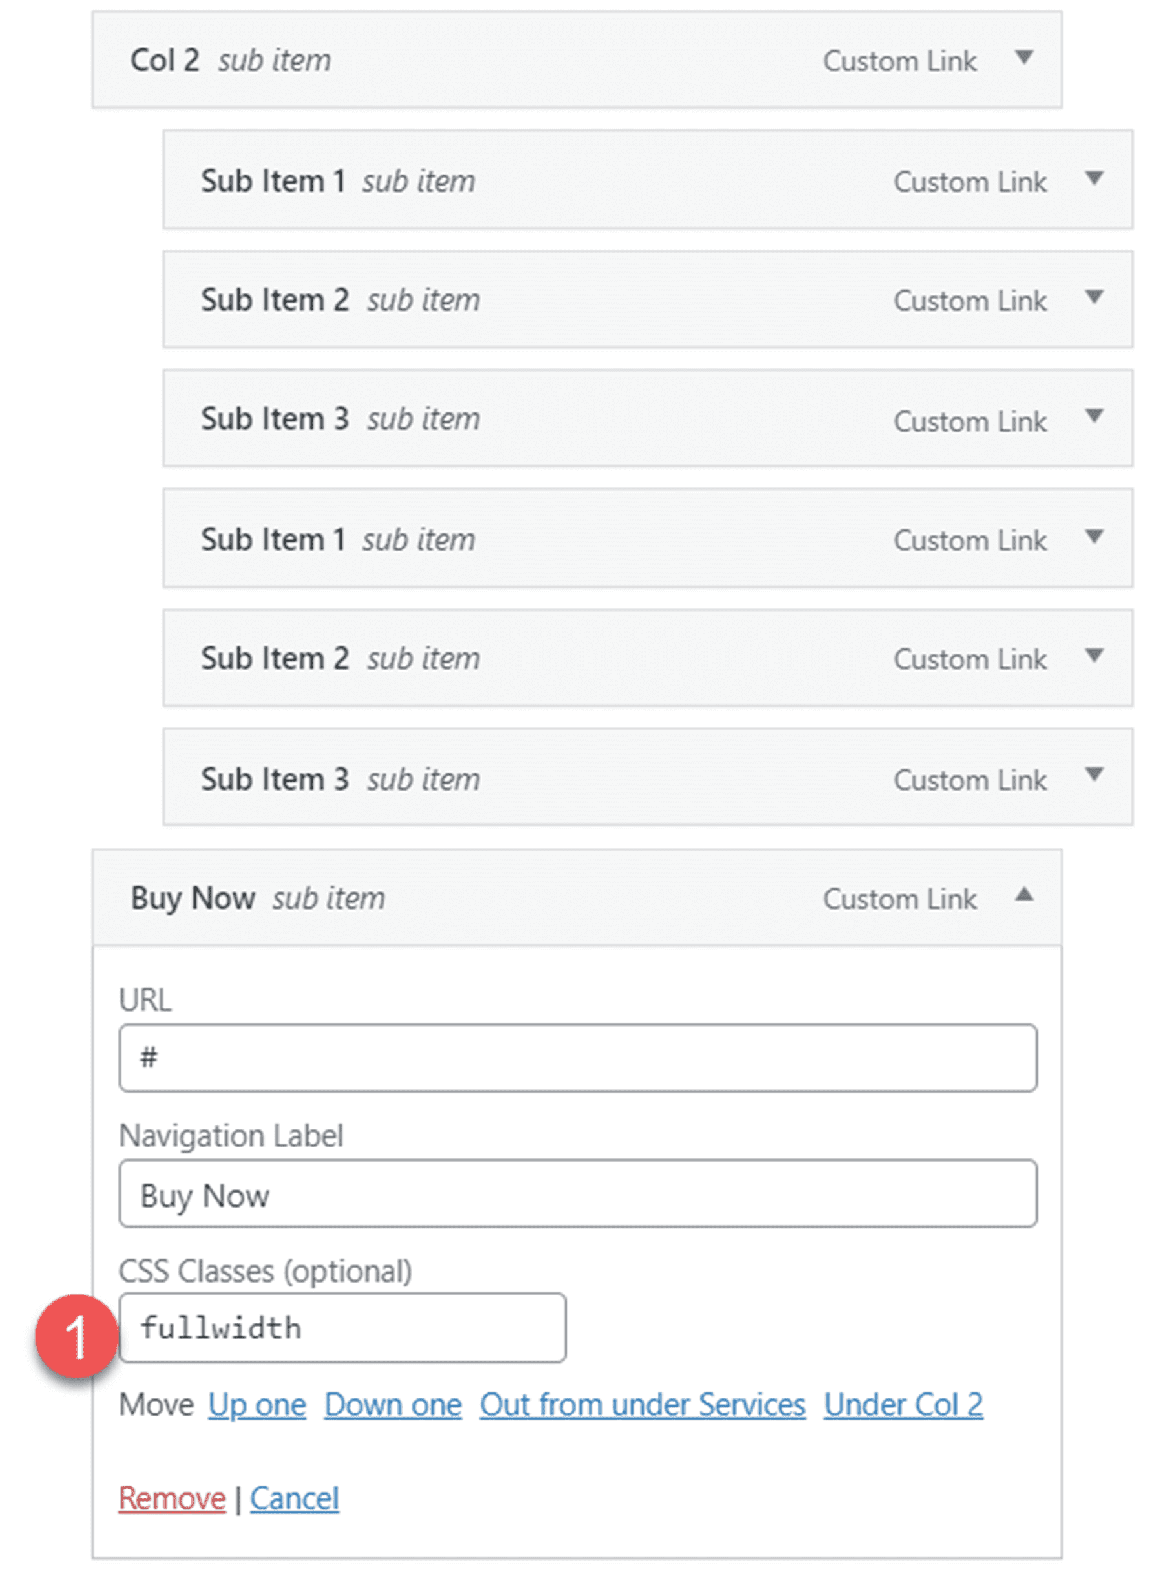The image size is (1163, 1578).
Task: Click the URL input containing #
Action: [577, 1057]
